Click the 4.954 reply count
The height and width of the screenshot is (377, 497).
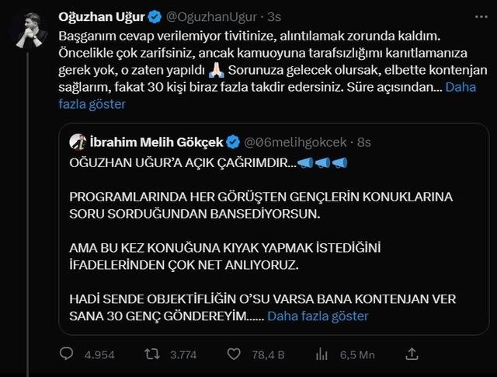pos(98,355)
